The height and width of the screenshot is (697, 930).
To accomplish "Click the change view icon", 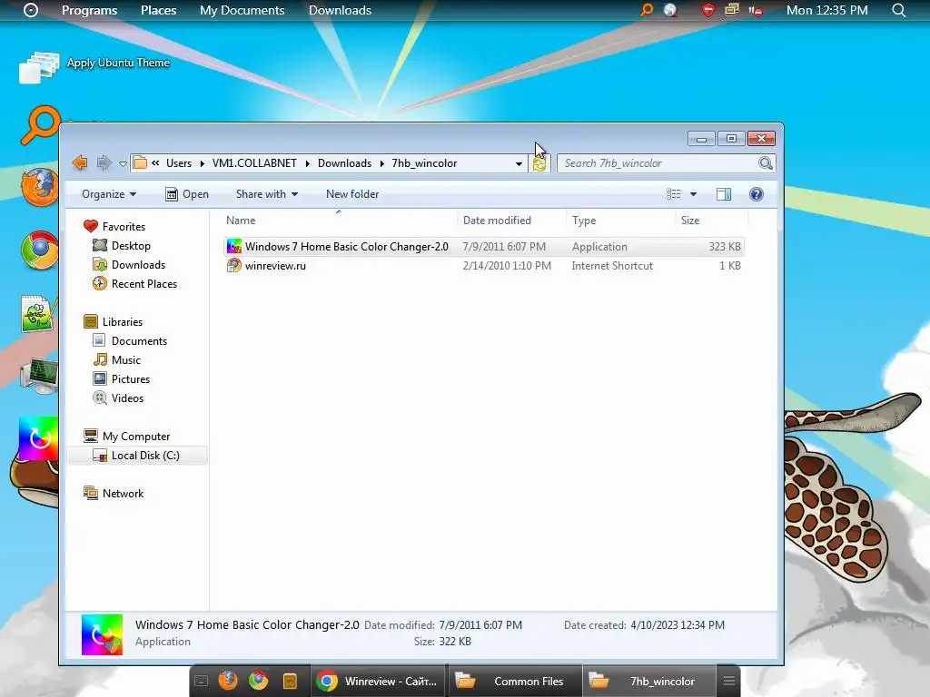I will [673, 194].
